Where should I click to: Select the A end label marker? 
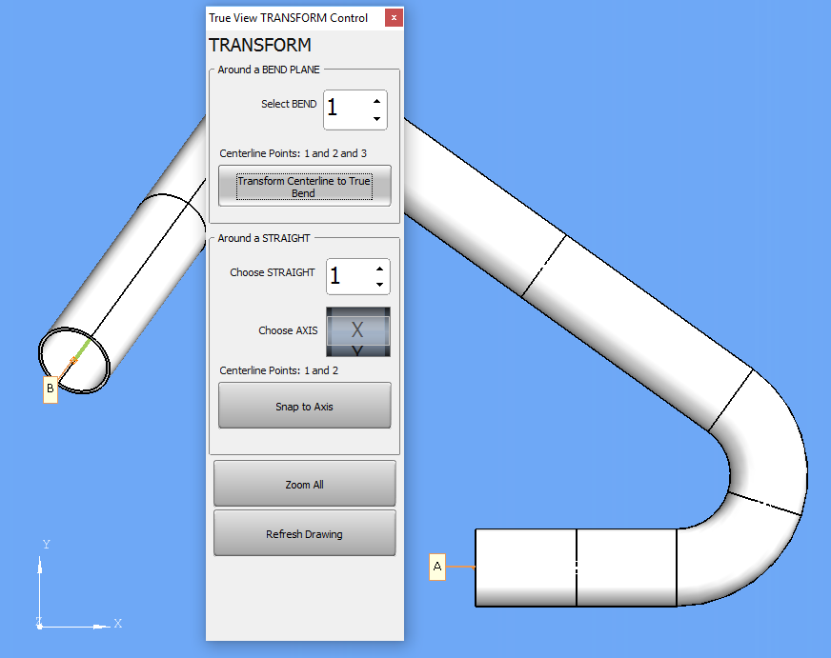437,567
